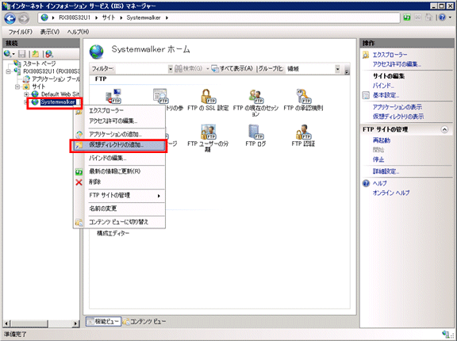Viewport: 457px width, 341px height.
Task: Click the 基本設定 icon in actions pane
Action: (x=366, y=95)
